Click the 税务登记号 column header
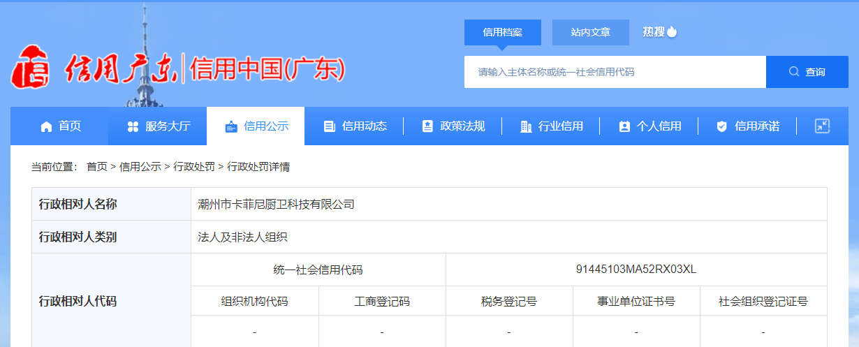 click(509, 302)
